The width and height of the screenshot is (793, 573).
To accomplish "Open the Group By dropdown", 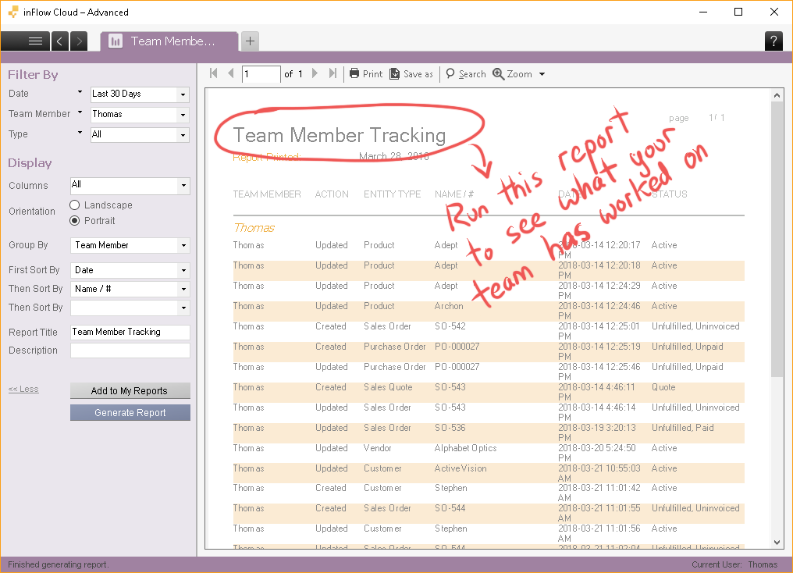I will point(130,245).
